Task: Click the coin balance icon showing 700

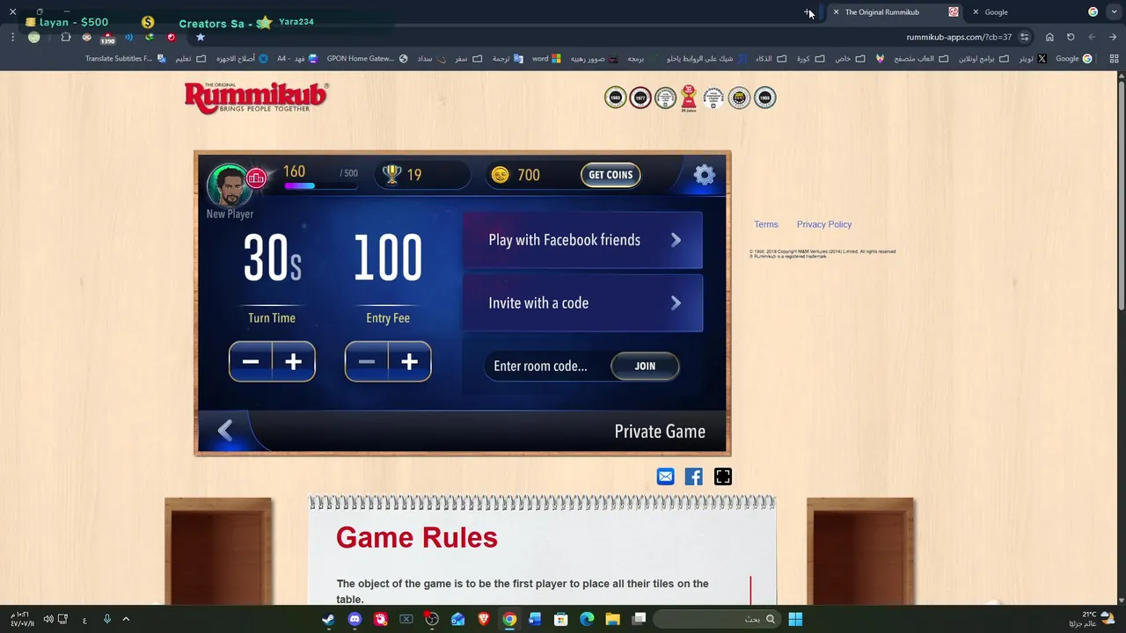Action: pos(500,175)
